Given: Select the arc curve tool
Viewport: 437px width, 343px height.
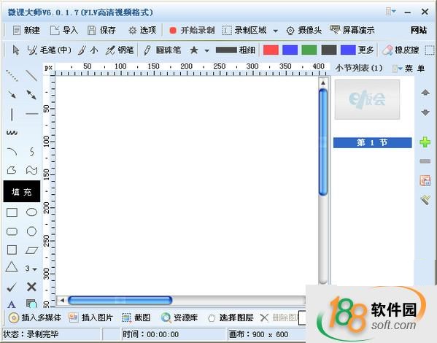Looking at the screenshot, I should (12, 152).
